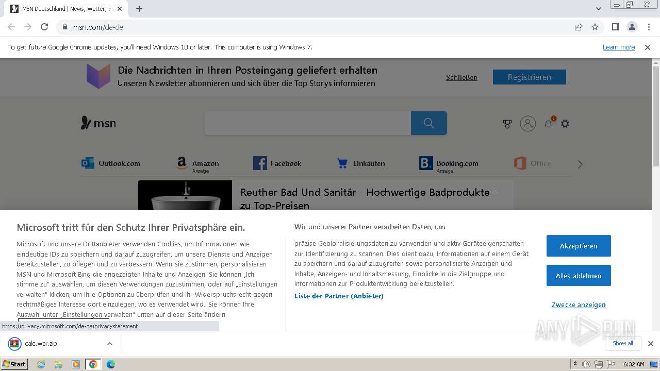Screen dimensions: 660x371
Task: Click the 6:32 AM taskbar clock
Action: [x=634, y=364]
